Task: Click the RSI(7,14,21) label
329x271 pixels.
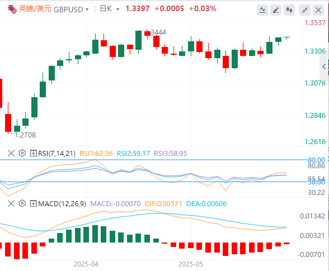Action: pos(57,154)
